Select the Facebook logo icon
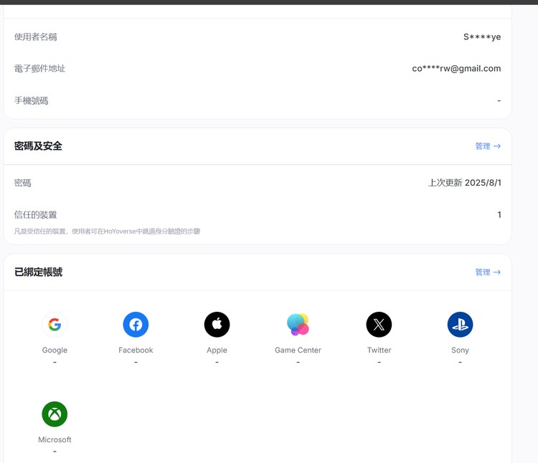This screenshot has width=538, height=463. pos(136,325)
